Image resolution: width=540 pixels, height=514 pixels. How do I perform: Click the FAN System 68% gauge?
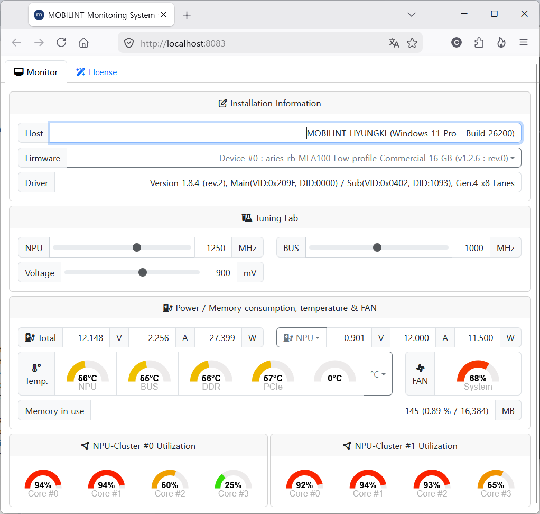(478, 375)
